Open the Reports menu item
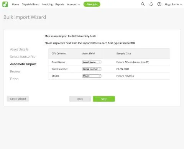Screen dimensions: 184x149 click(x=60, y=4)
